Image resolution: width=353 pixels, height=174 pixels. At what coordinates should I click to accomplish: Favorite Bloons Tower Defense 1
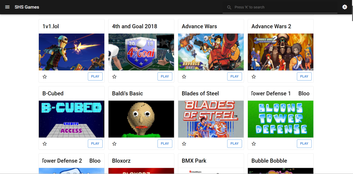pos(254,144)
